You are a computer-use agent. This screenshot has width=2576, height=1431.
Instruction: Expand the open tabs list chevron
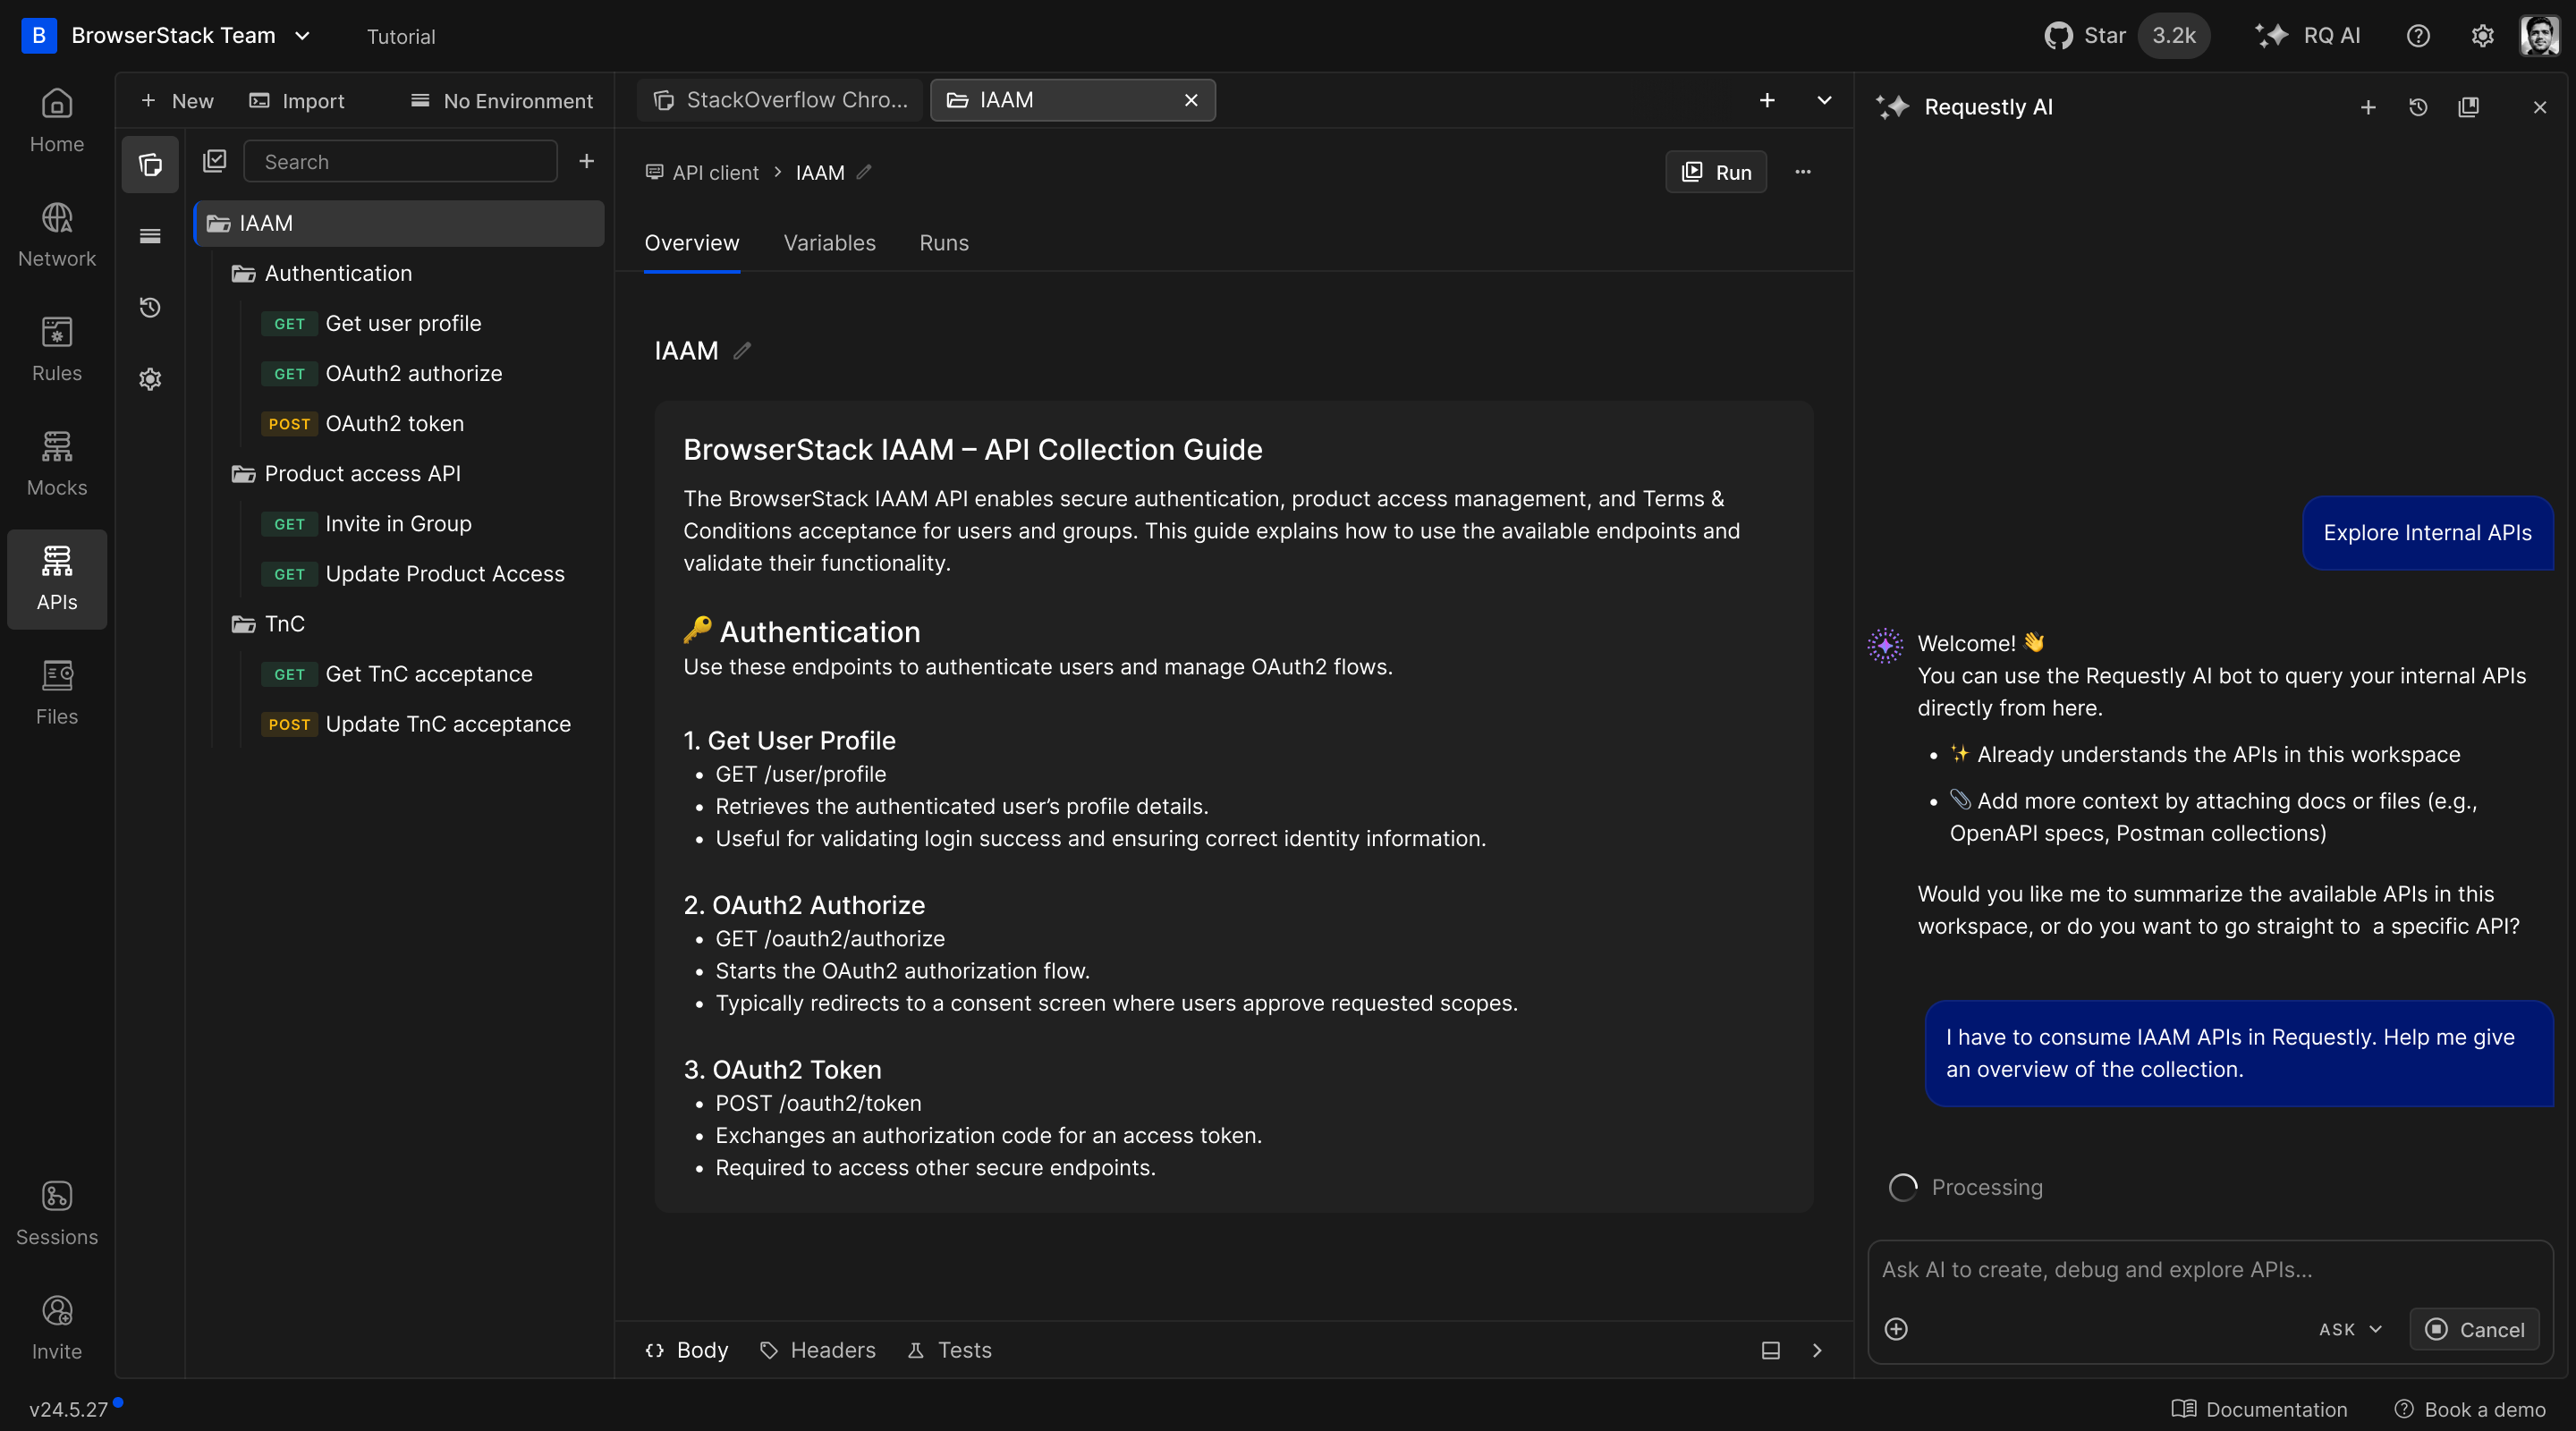pyautogui.click(x=1825, y=100)
